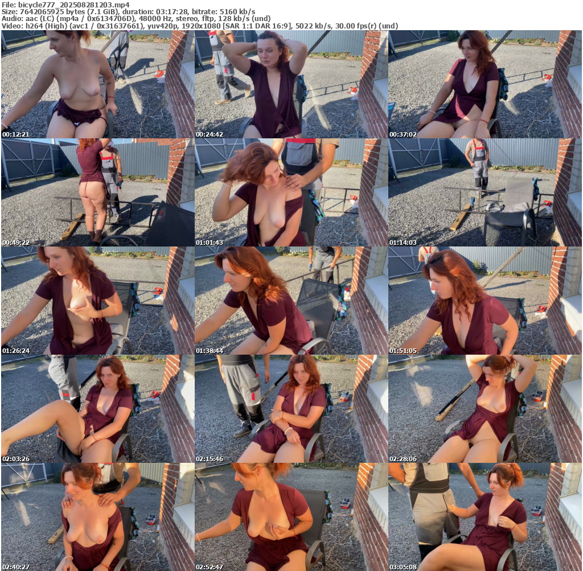Click the thumbnail stamped 01:51:05
583x571 pixels.
coord(485,301)
